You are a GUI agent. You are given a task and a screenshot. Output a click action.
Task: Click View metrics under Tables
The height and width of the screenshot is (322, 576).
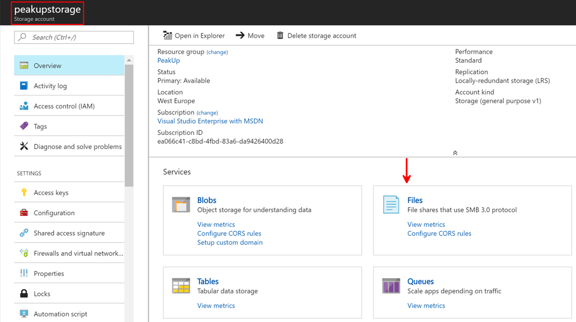216,305
